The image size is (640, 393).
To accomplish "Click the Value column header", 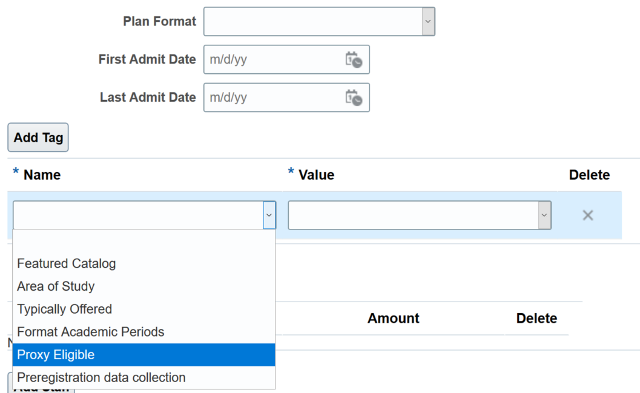I will pyautogui.click(x=316, y=175).
